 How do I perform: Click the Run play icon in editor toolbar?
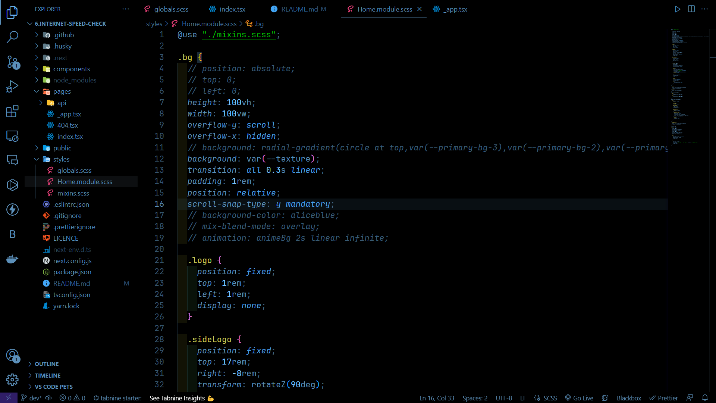coord(678,9)
